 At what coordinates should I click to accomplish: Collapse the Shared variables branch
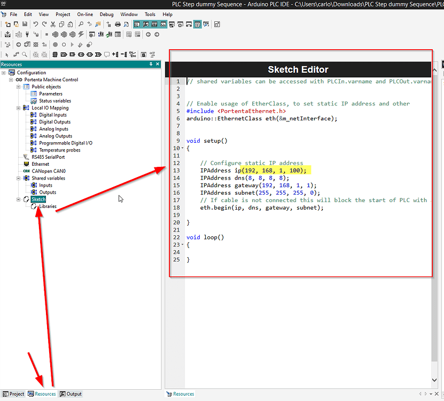18,178
